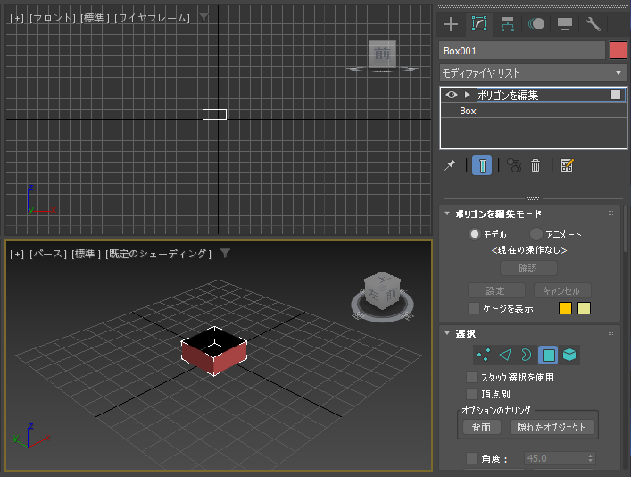Open [標準] menu in front viewport

coord(95,18)
